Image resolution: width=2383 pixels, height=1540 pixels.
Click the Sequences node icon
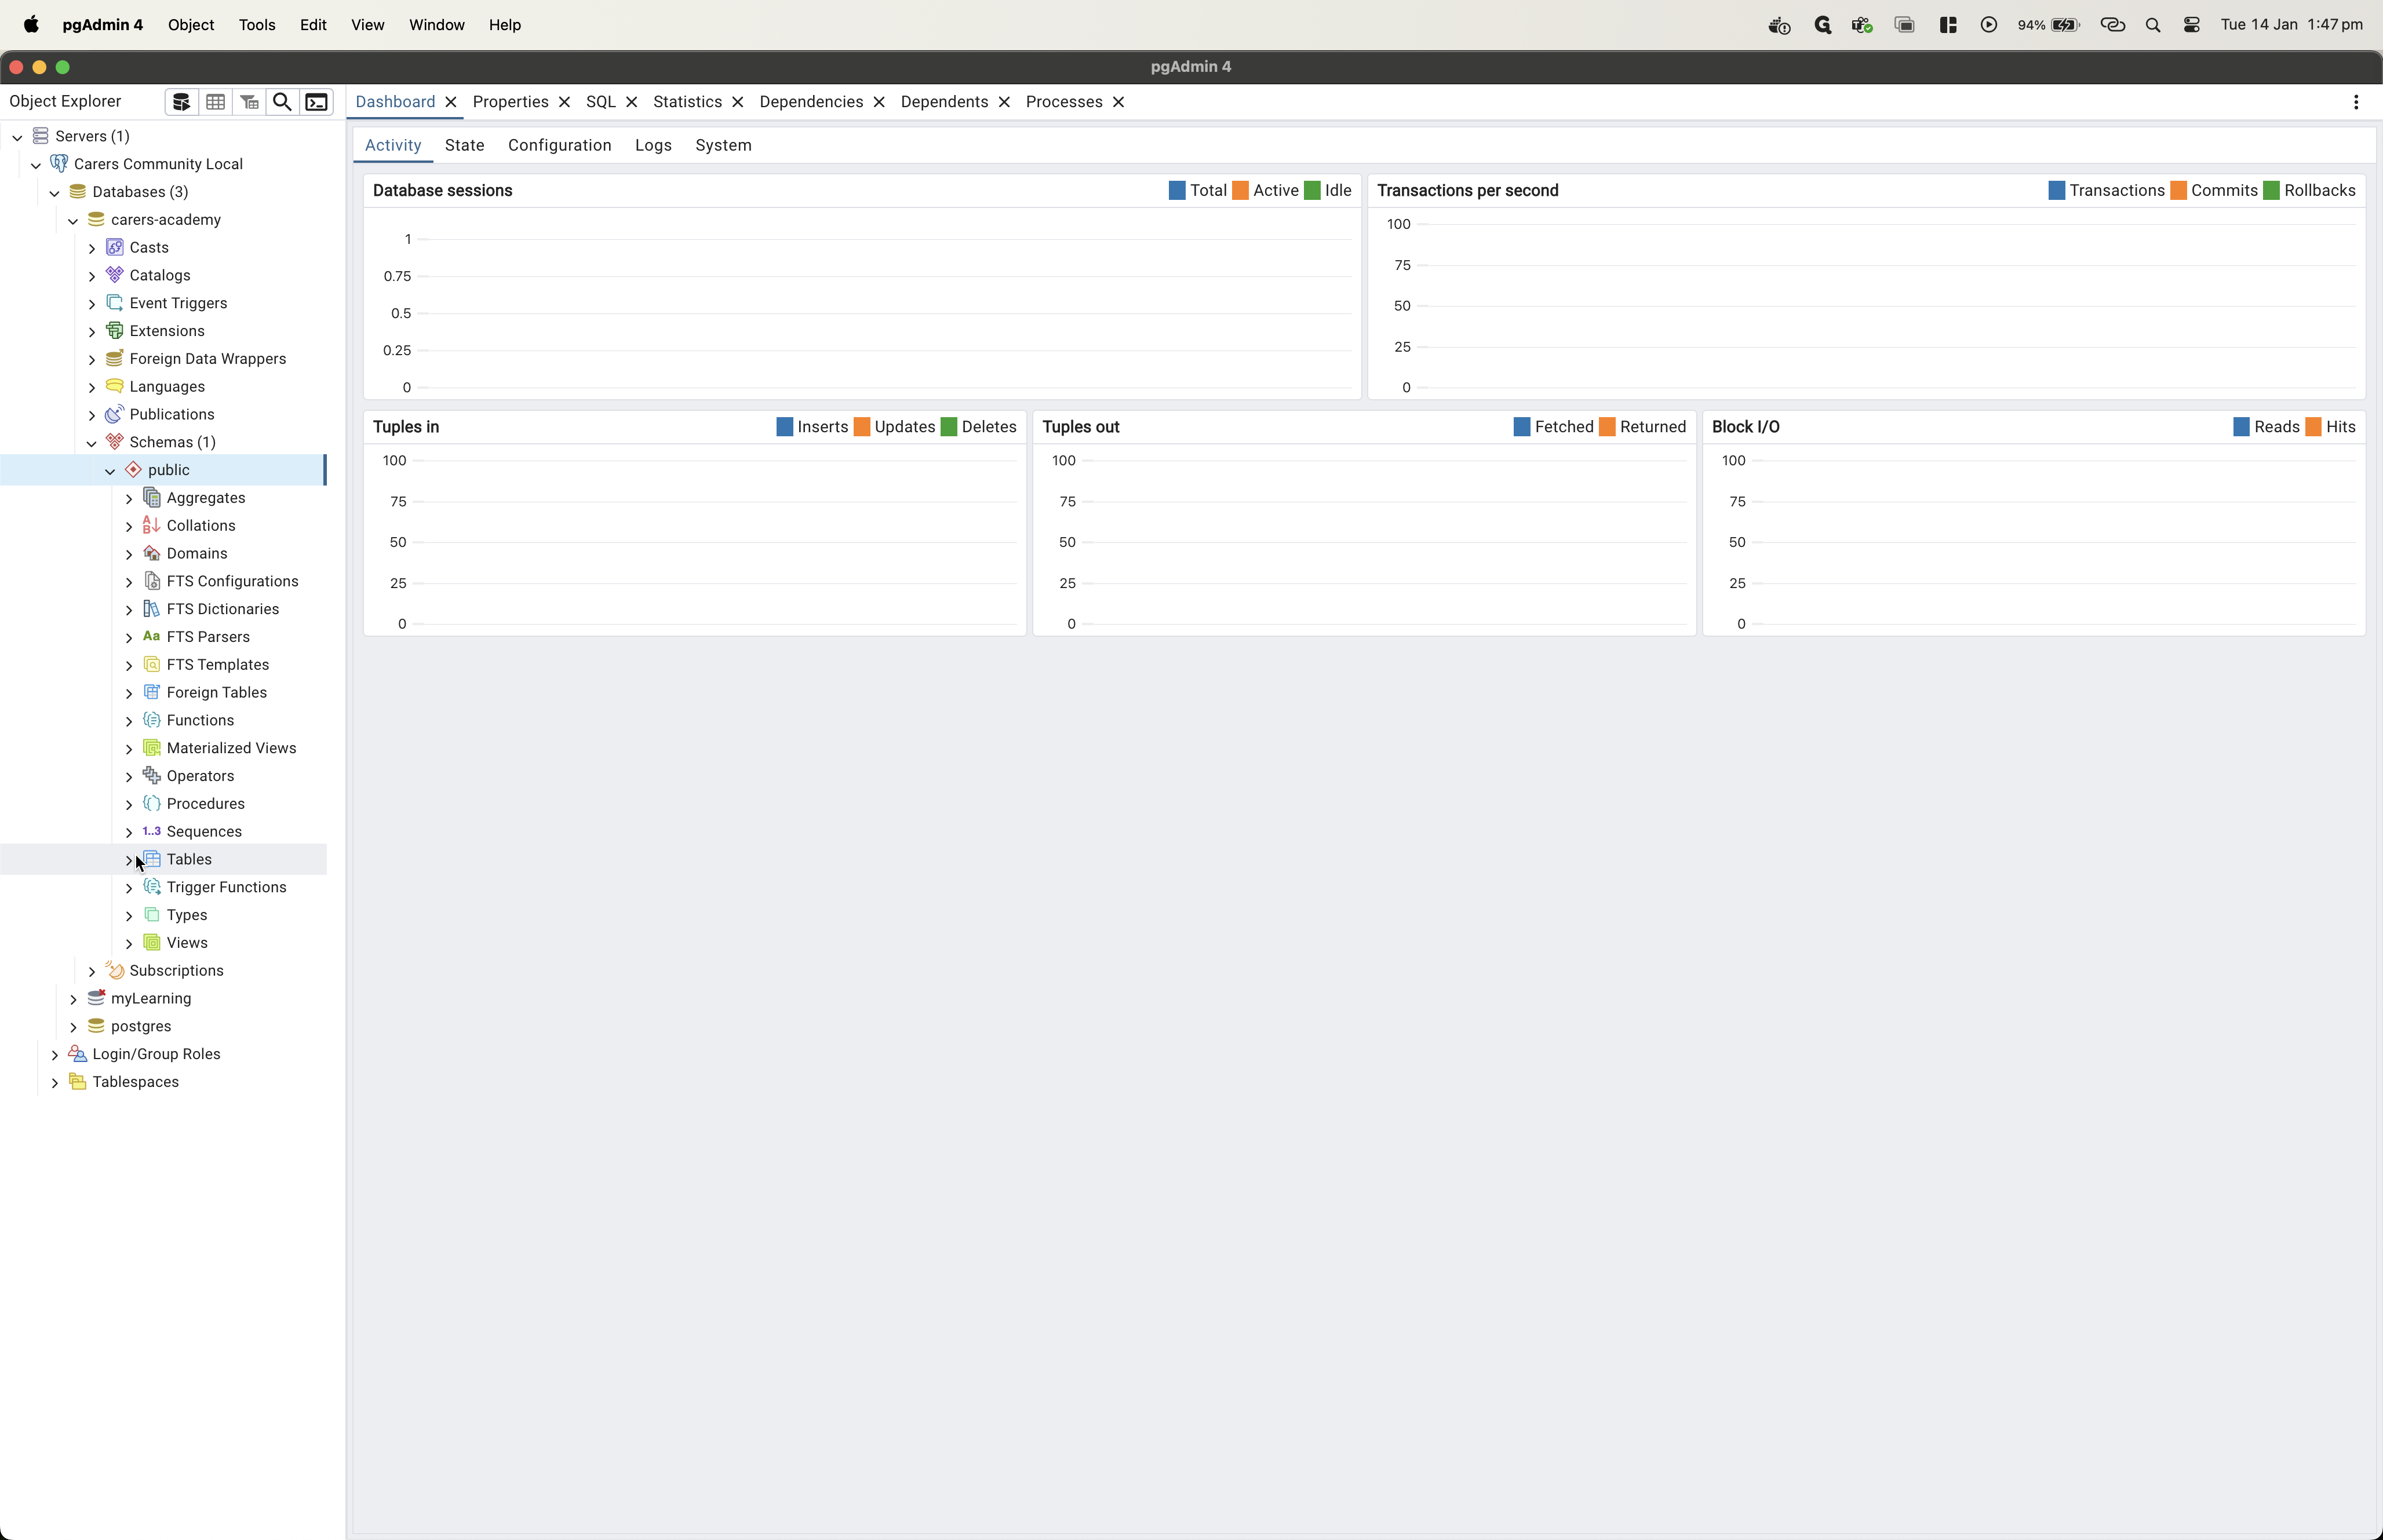[151, 831]
